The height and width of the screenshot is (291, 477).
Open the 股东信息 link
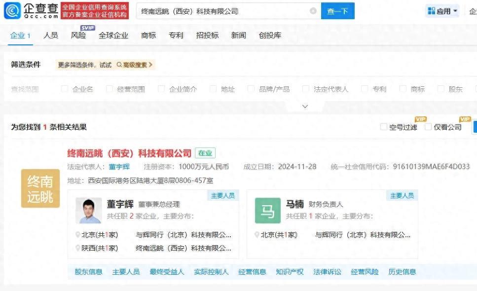(88, 272)
